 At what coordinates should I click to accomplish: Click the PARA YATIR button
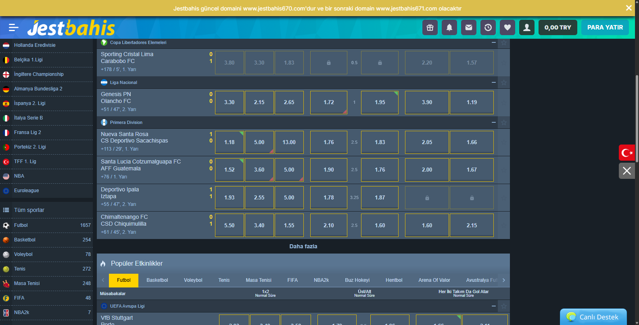click(x=605, y=27)
